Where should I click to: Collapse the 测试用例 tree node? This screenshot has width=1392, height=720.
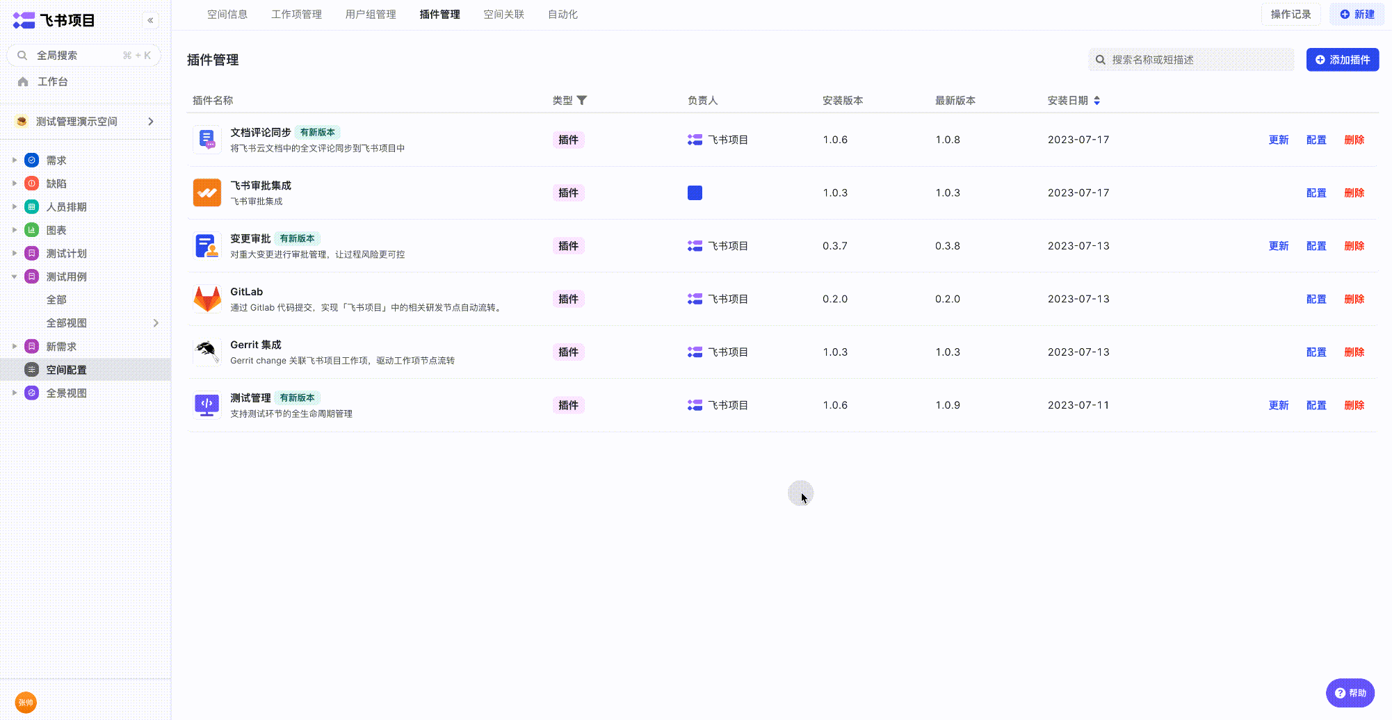(14, 277)
